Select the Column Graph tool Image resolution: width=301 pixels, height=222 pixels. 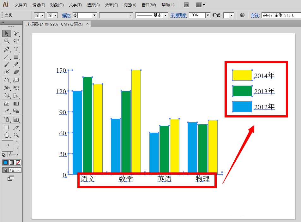[x=16, y=119]
